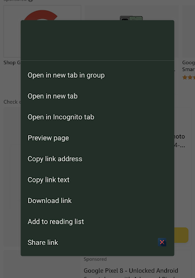
Task: Select Copy link address
Action: pyautogui.click(x=97, y=159)
